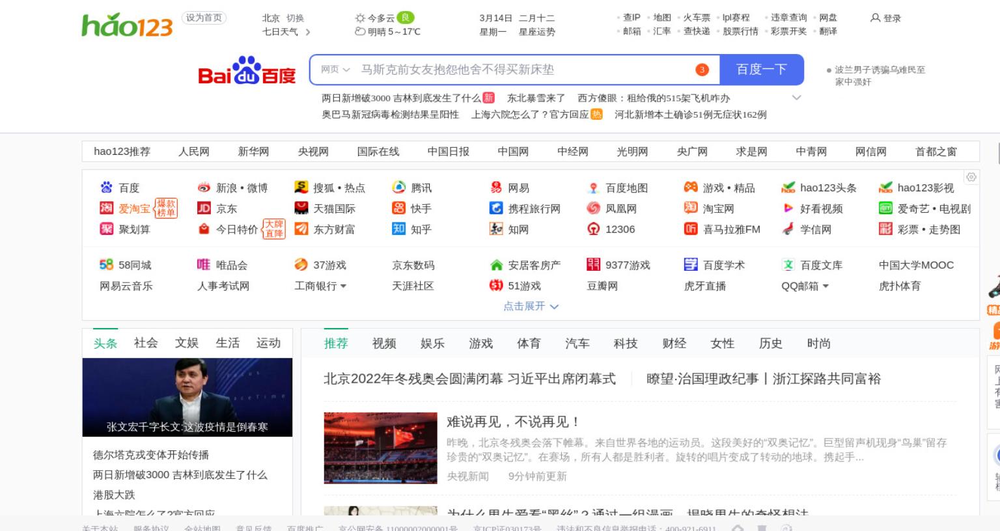1000x531 pixels.
Task: Open the 快手 icon
Action: pyautogui.click(x=398, y=208)
